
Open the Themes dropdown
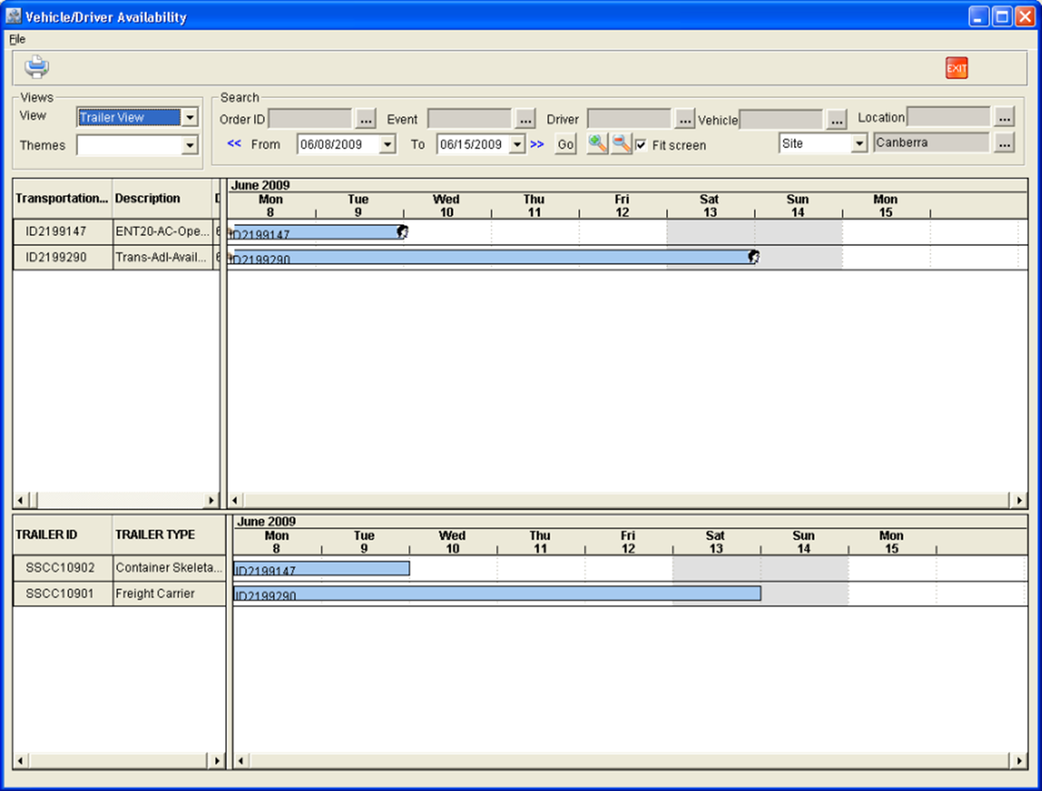pyautogui.click(x=189, y=145)
